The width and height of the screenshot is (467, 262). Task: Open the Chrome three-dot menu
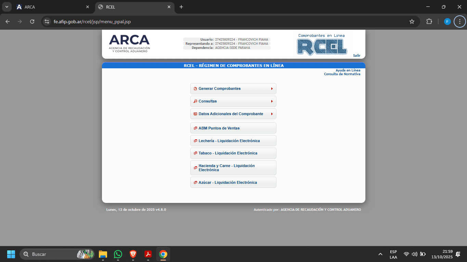pos(459,22)
